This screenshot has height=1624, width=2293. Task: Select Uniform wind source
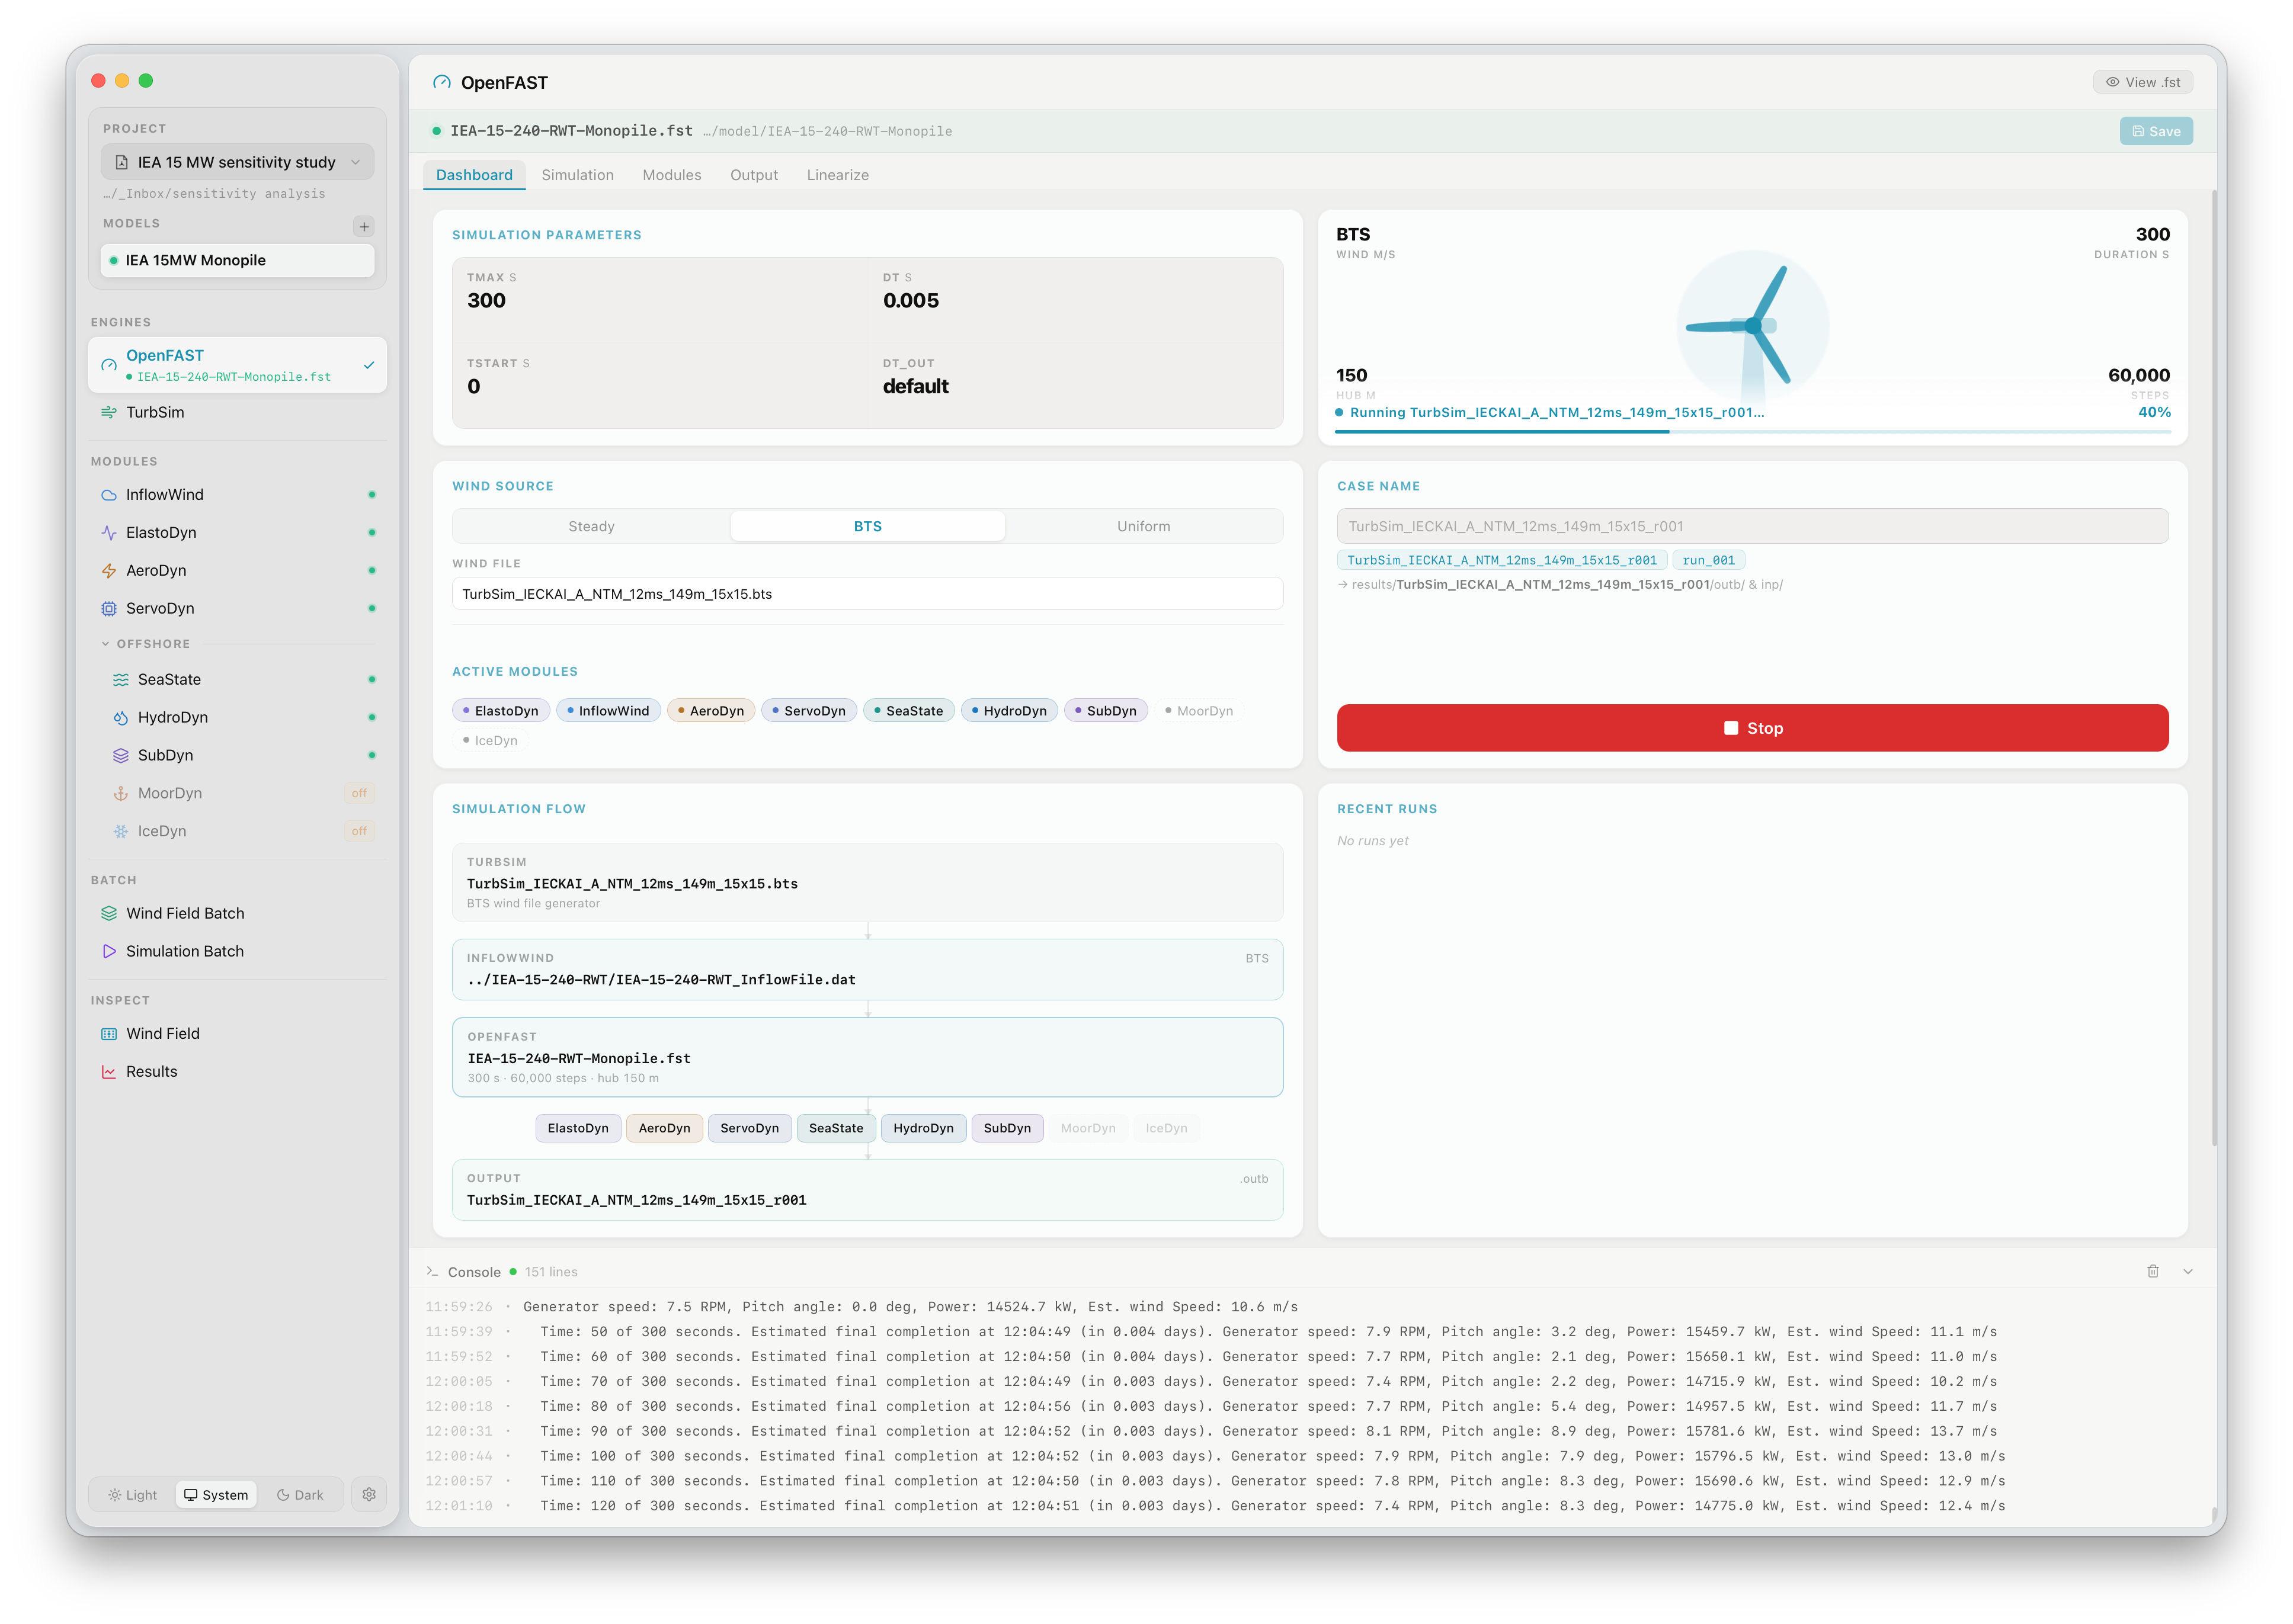point(1144,527)
